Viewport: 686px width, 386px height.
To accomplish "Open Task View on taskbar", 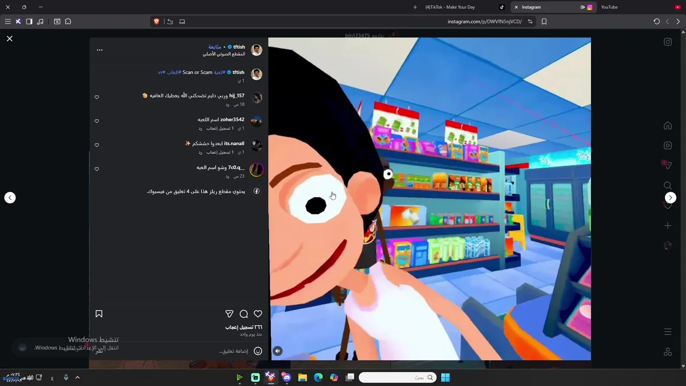I will point(350,377).
